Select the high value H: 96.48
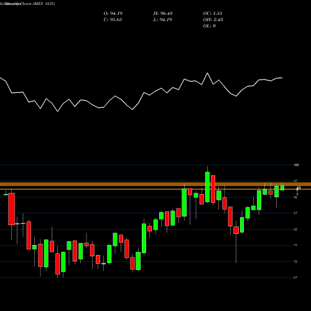The image size is (311, 311). pos(163,14)
